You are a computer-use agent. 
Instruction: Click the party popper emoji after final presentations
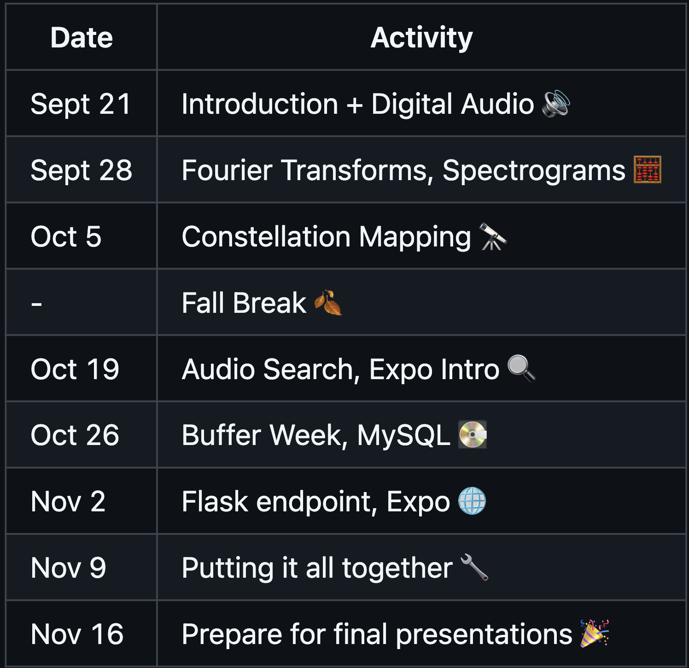tap(595, 633)
